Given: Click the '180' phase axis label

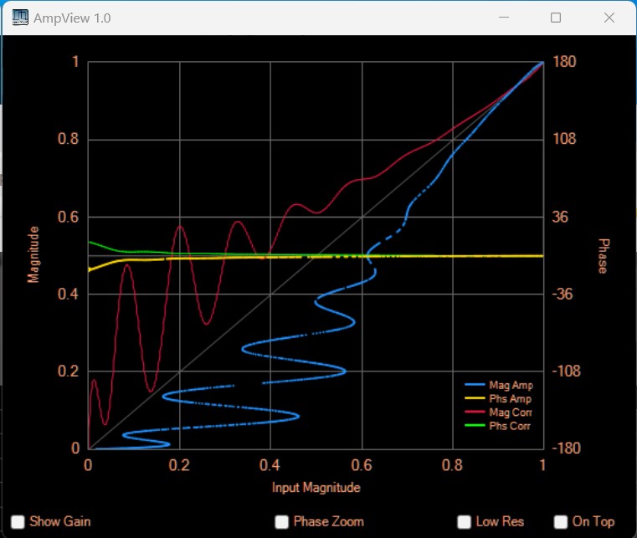Looking at the screenshot, I should coord(564,62).
